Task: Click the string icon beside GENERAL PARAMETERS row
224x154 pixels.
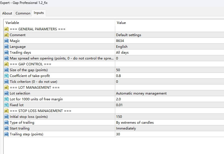Action: [6, 29]
